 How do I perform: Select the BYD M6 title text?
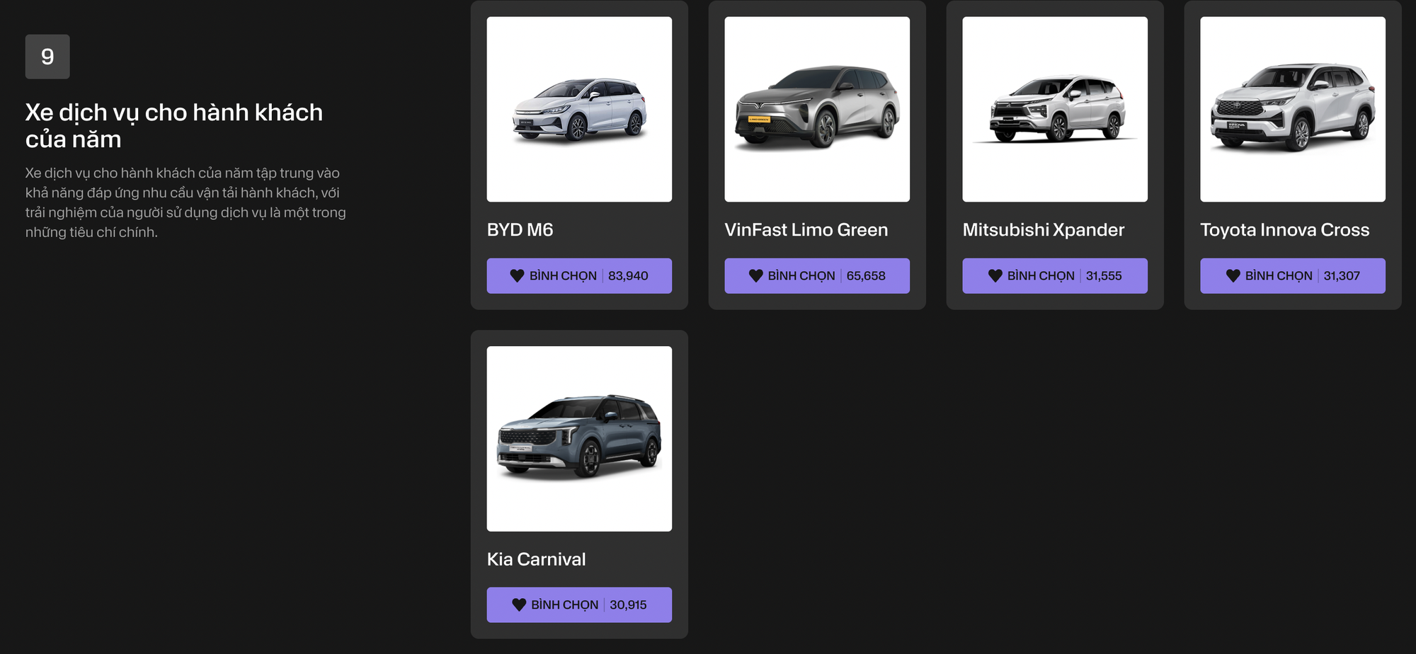pos(520,230)
